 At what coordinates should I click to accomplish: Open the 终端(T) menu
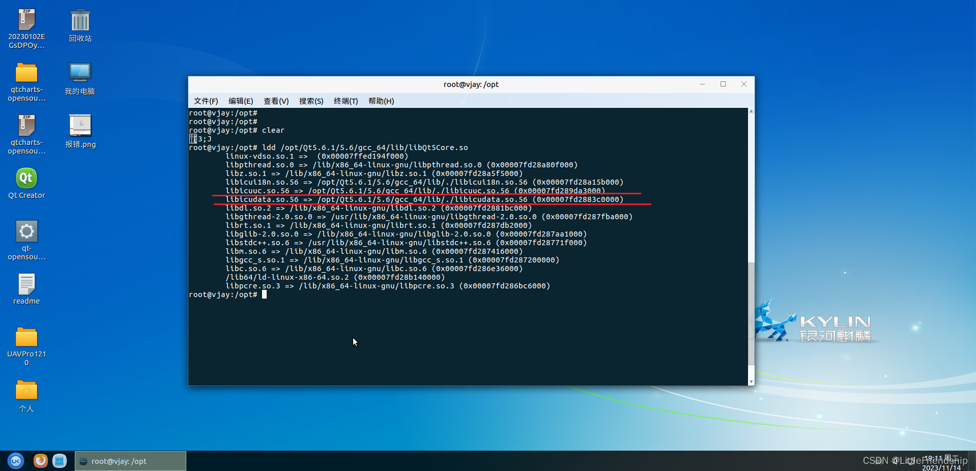tap(346, 101)
